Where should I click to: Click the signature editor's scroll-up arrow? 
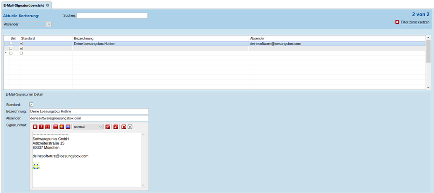[x=143, y=134]
